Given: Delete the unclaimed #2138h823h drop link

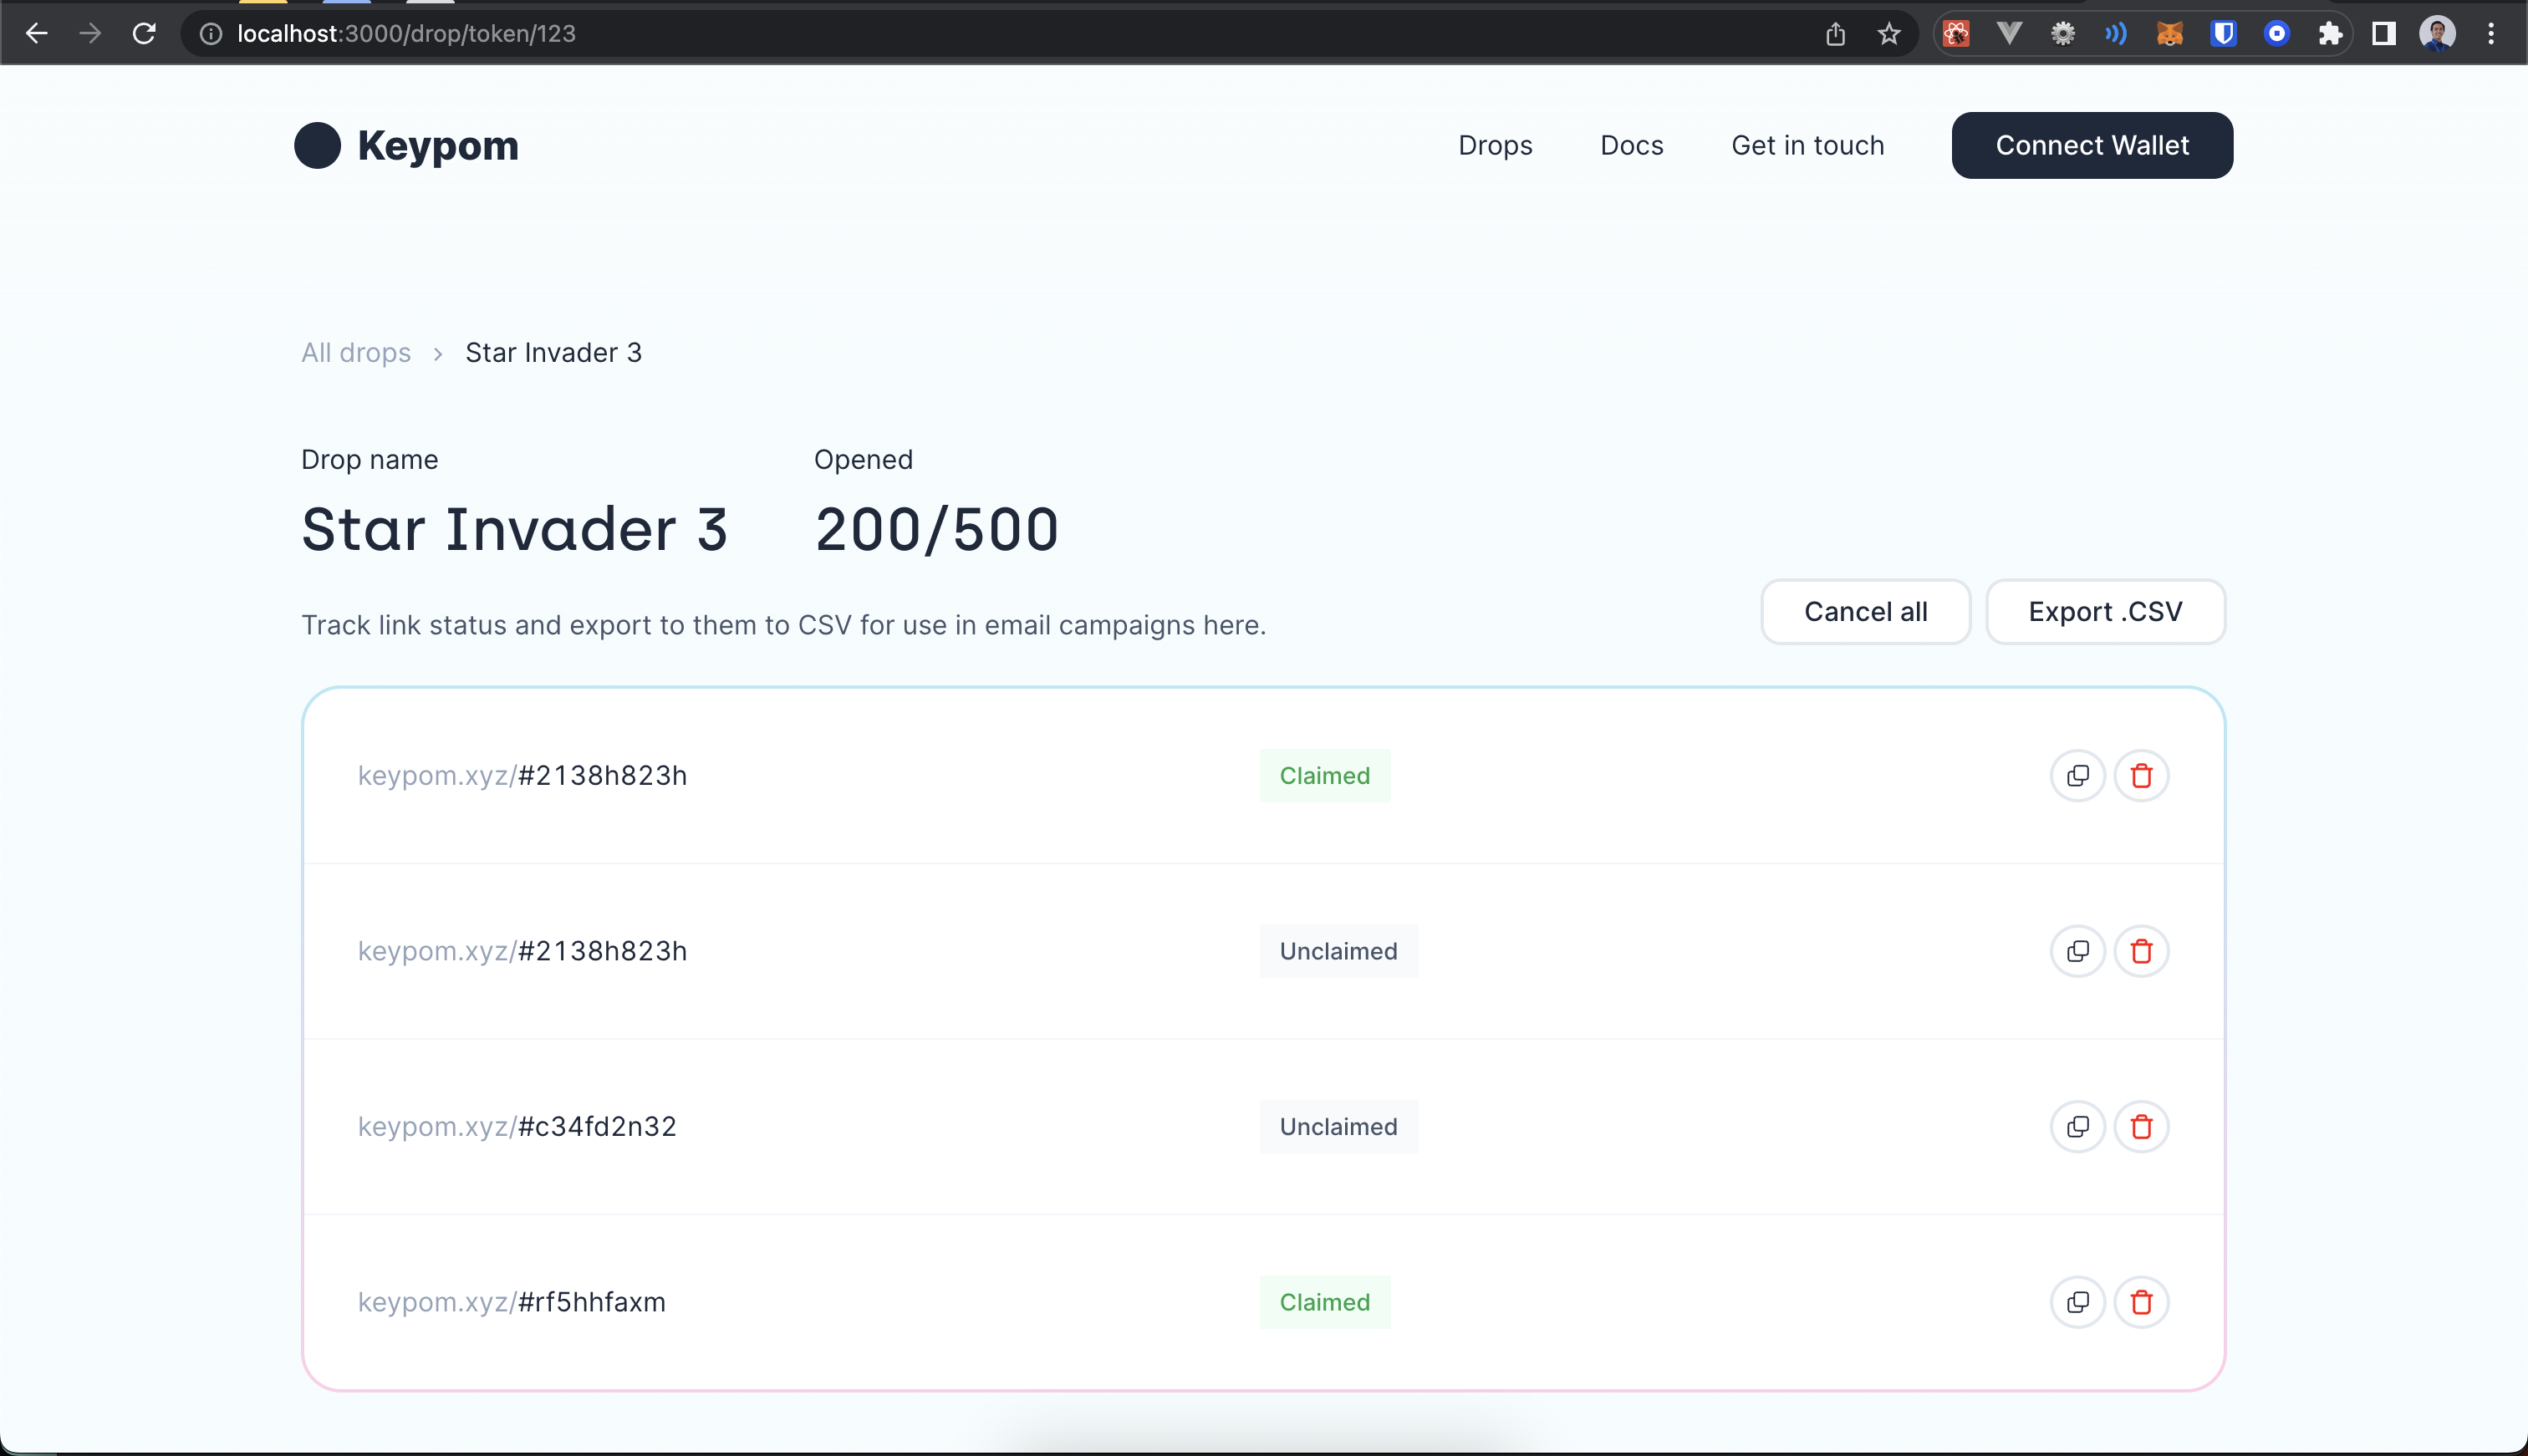Looking at the screenshot, I should pyautogui.click(x=2141, y=951).
